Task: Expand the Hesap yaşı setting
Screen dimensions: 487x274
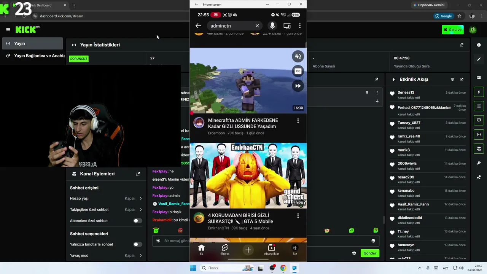Action: point(106,199)
